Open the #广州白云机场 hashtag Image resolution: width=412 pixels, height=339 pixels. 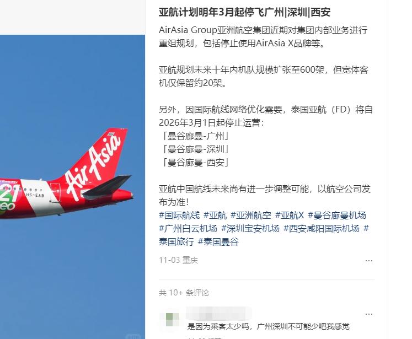pos(188,228)
